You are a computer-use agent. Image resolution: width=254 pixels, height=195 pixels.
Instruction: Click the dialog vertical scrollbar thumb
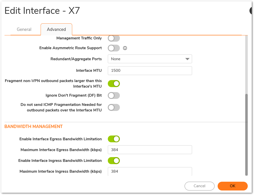click(246, 135)
